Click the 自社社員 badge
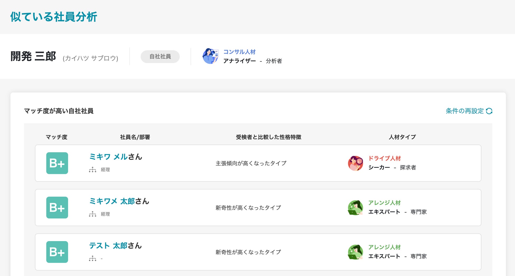Screen dimensions: 515x276 click(x=160, y=56)
